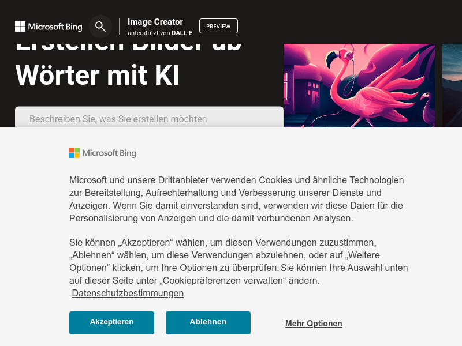Viewport: 462px width, 346px height.
Task: Select the Bing search magnifier icon
Action: click(100, 26)
